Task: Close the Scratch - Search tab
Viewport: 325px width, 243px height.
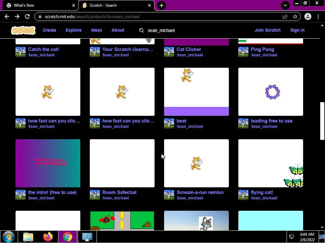Action: 149,5
